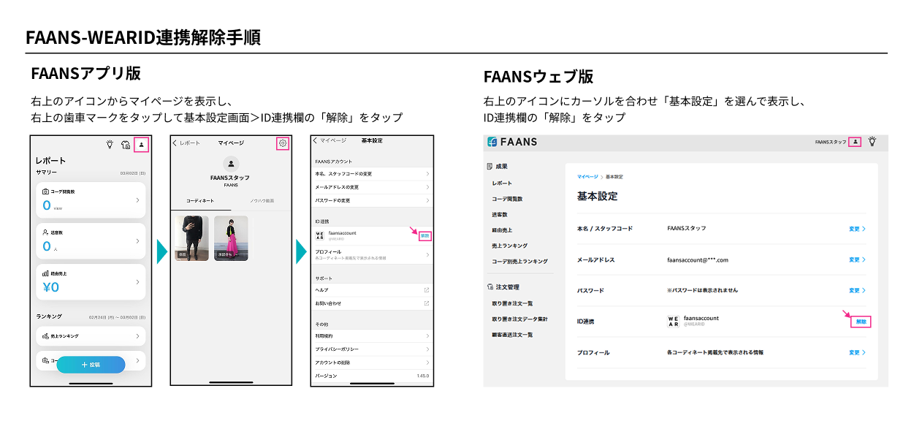The image size is (914, 440).
Task: Open パスワードの変更 row
Action: point(372,200)
